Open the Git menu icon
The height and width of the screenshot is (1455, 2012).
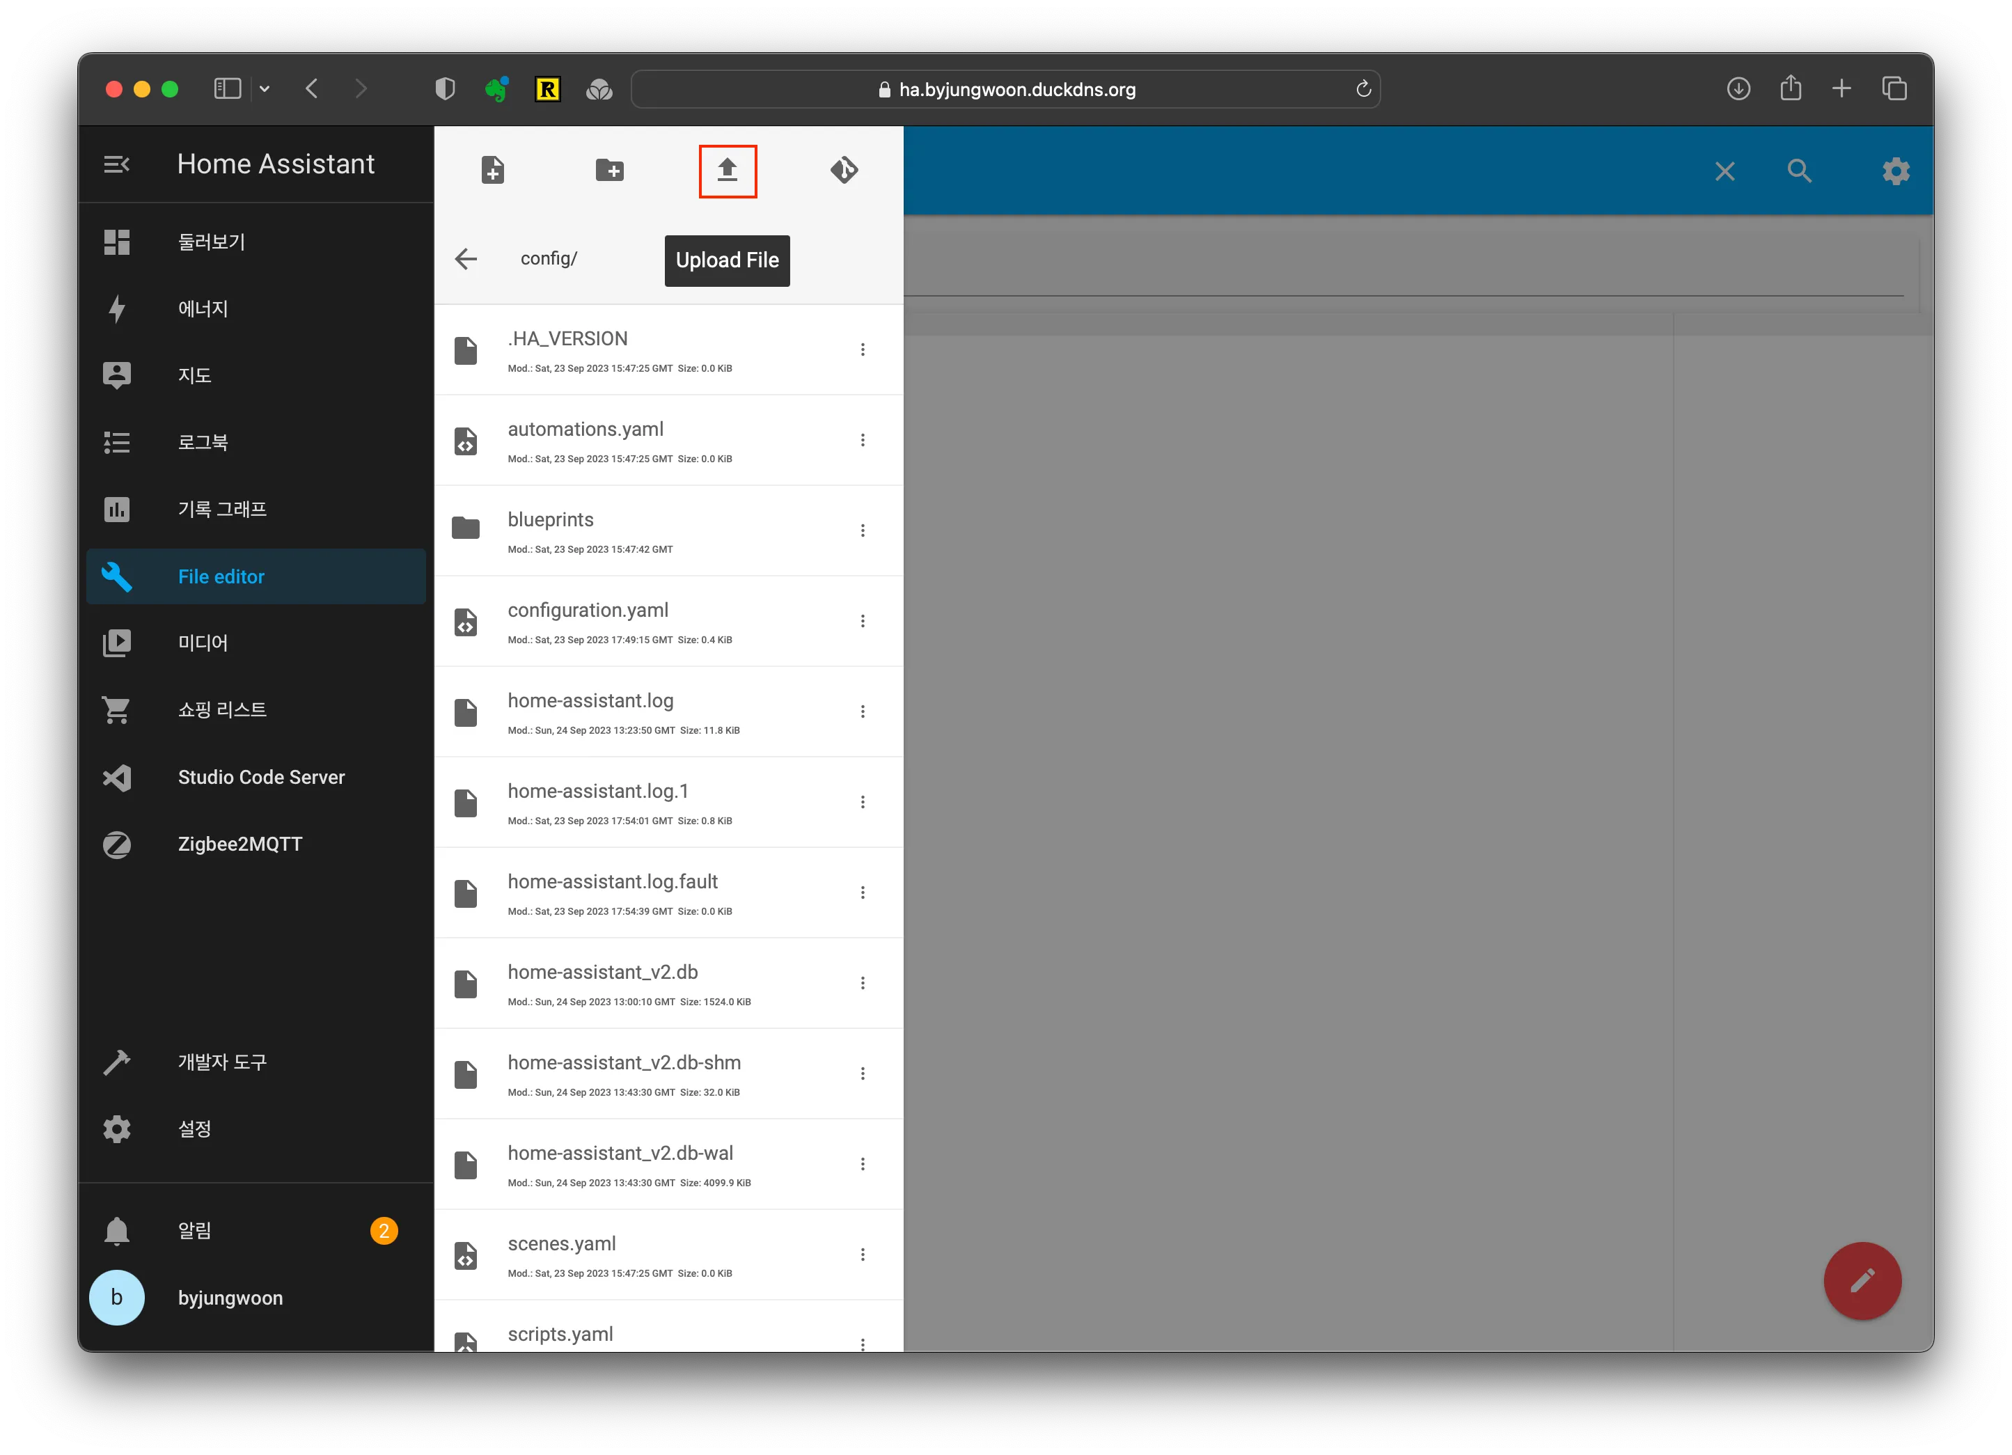click(844, 169)
